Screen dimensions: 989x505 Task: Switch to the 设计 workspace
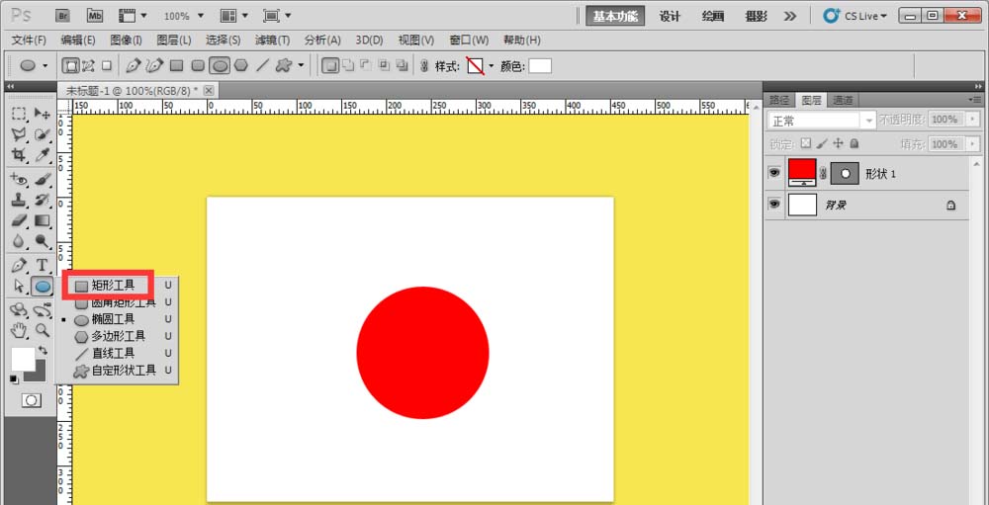tap(670, 16)
